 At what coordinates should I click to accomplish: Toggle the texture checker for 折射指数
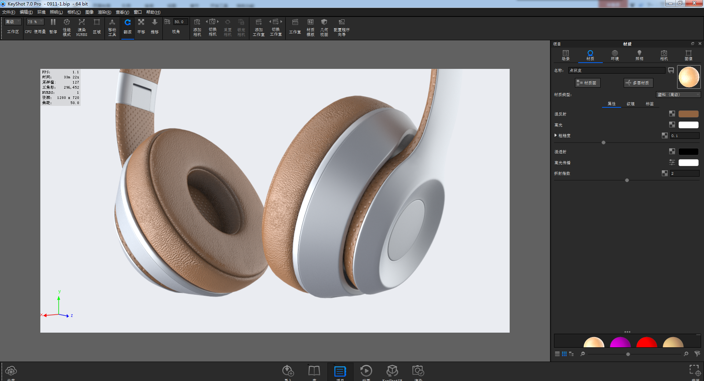pos(664,173)
